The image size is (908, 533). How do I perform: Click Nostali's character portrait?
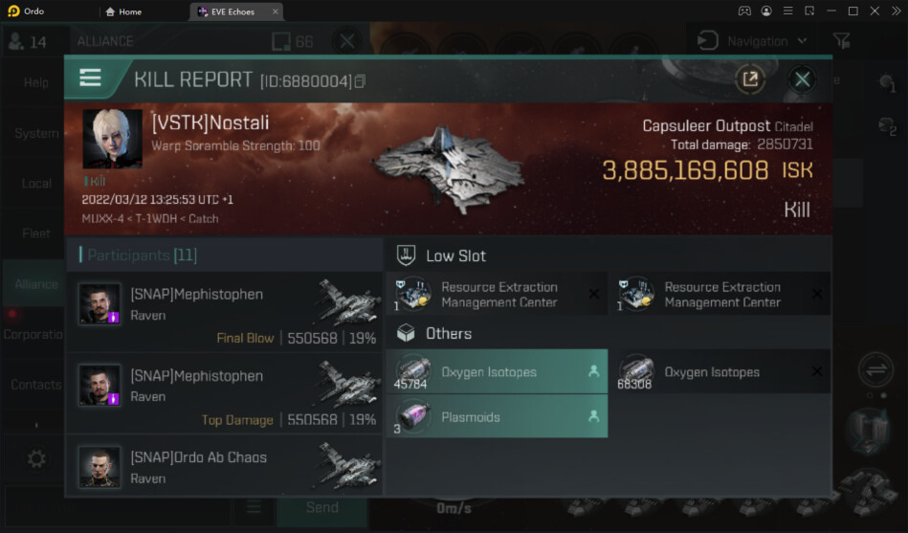[x=112, y=139]
